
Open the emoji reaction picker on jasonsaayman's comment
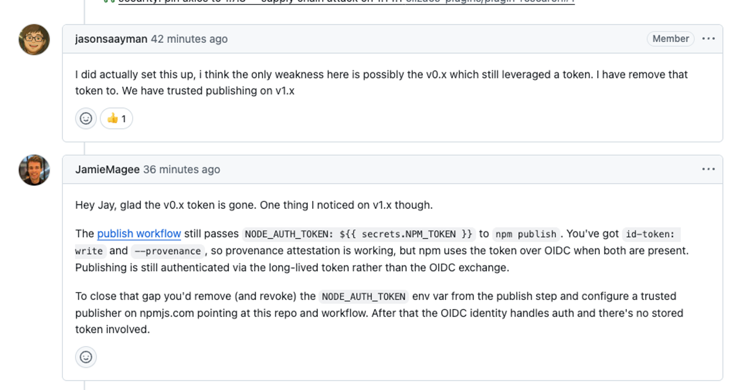pyautogui.click(x=86, y=119)
